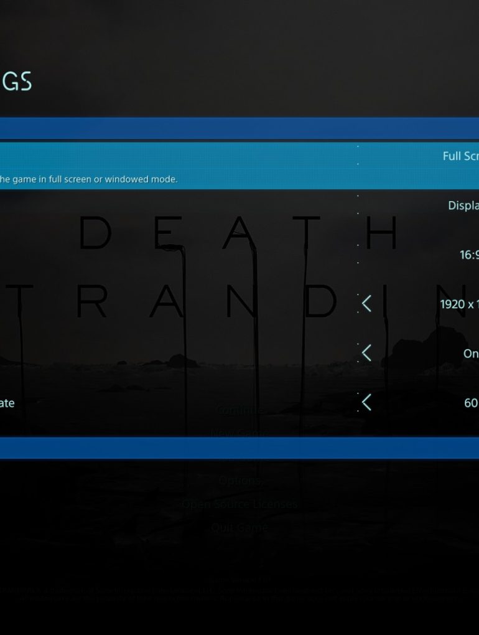Viewport: 479px width, 635px height.
Task: Select the 16:9 aspect ratio value
Action: point(469,255)
